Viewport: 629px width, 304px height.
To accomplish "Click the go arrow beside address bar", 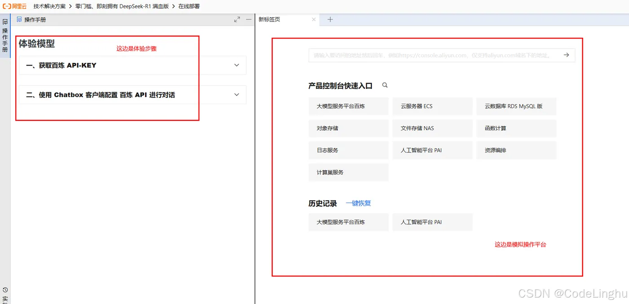I will click(567, 55).
